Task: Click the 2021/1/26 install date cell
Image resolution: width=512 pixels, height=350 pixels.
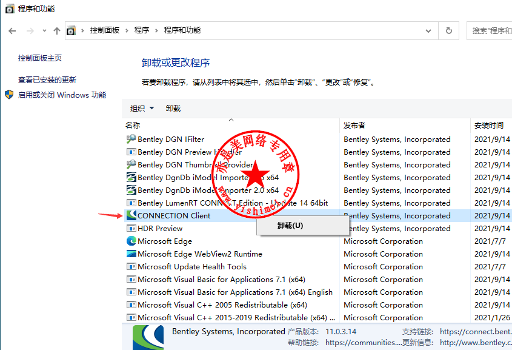Action: pos(492,318)
